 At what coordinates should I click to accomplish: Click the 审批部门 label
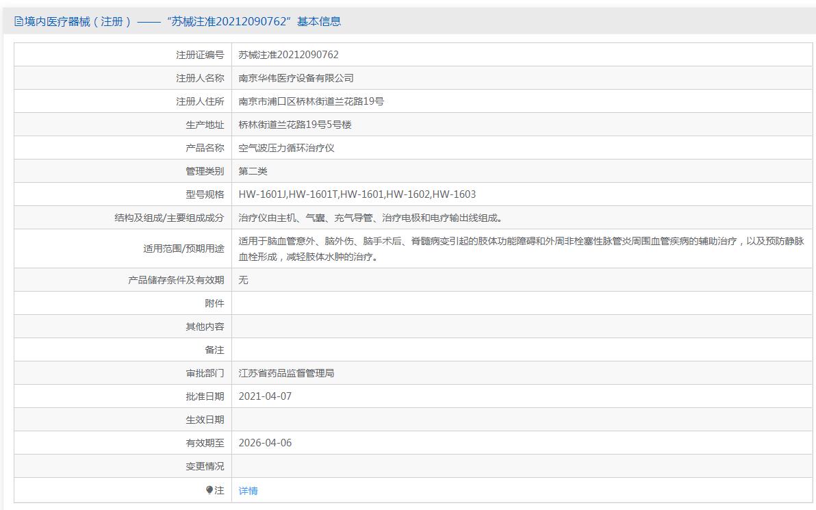pos(205,373)
